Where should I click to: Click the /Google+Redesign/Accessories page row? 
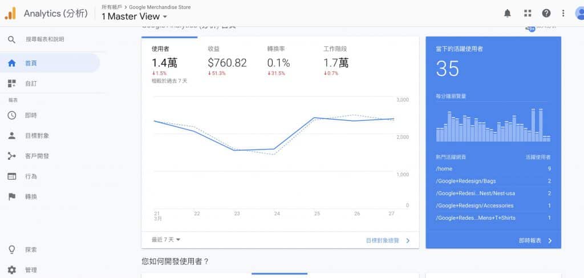point(493,206)
